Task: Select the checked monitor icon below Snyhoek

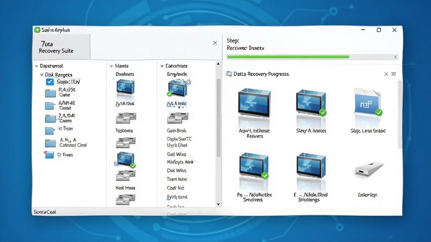Action: tap(178, 88)
